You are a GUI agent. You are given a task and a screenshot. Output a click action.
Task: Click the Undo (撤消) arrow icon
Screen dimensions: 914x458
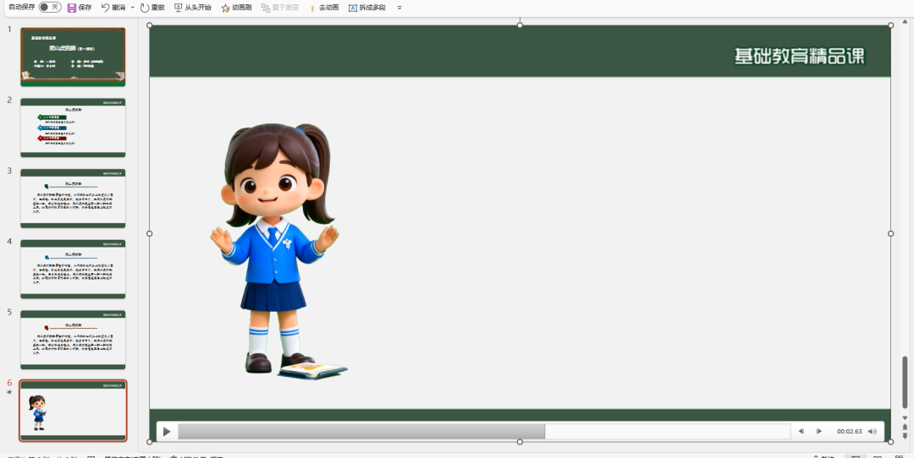tap(106, 8)
